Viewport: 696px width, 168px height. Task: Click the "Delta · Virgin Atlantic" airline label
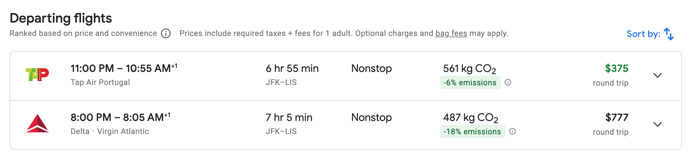point(110,131)
